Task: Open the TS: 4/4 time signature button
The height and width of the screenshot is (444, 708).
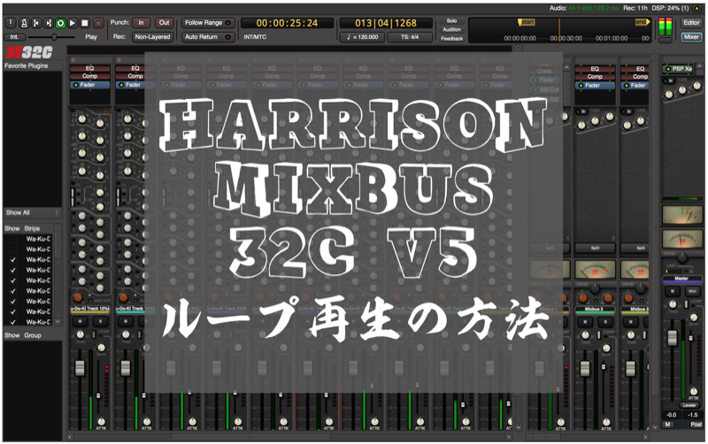Action: (410, 37)
